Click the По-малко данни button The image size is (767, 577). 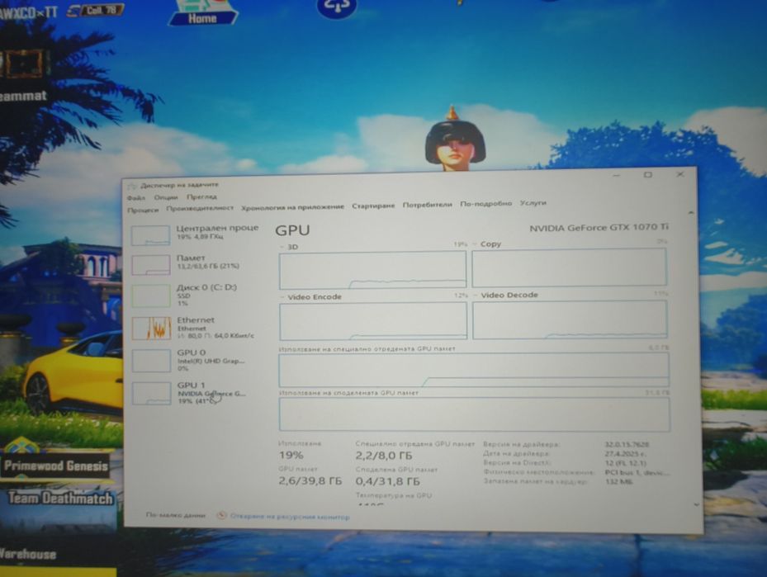click(x=175, y=515)
